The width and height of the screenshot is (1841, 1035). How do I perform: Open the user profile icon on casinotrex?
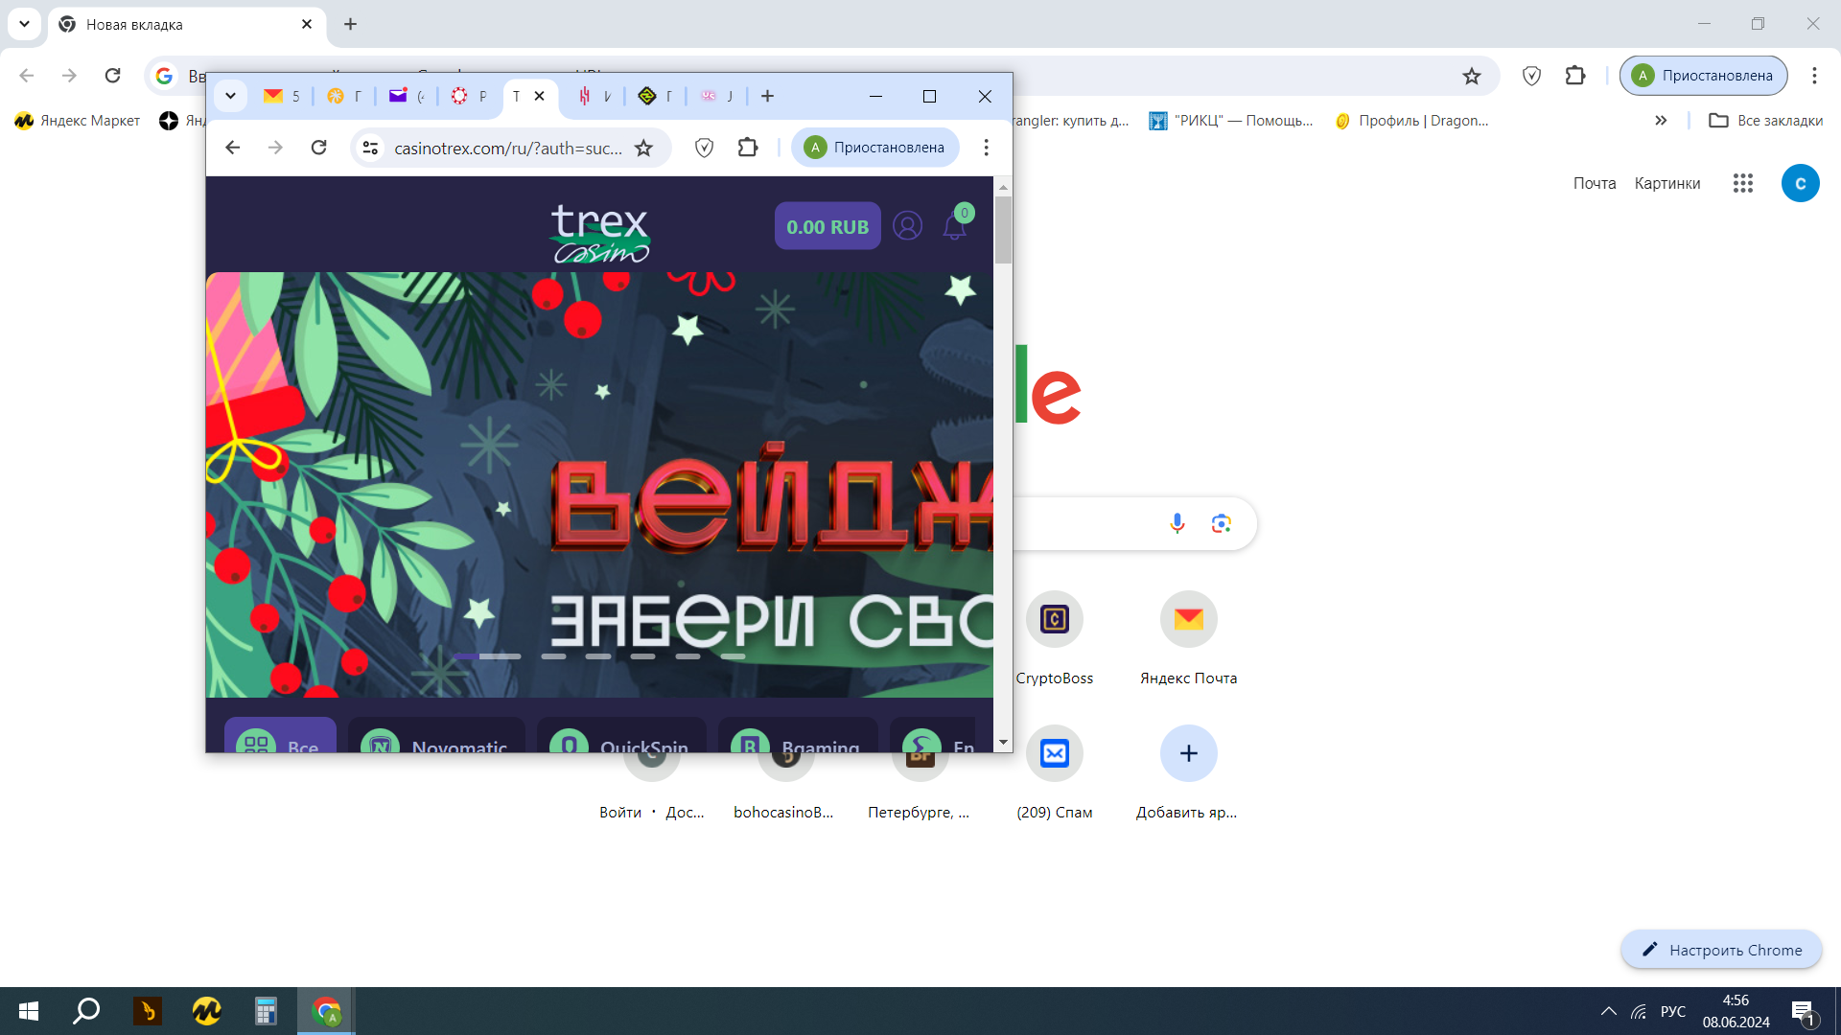(x=907, y=226)
